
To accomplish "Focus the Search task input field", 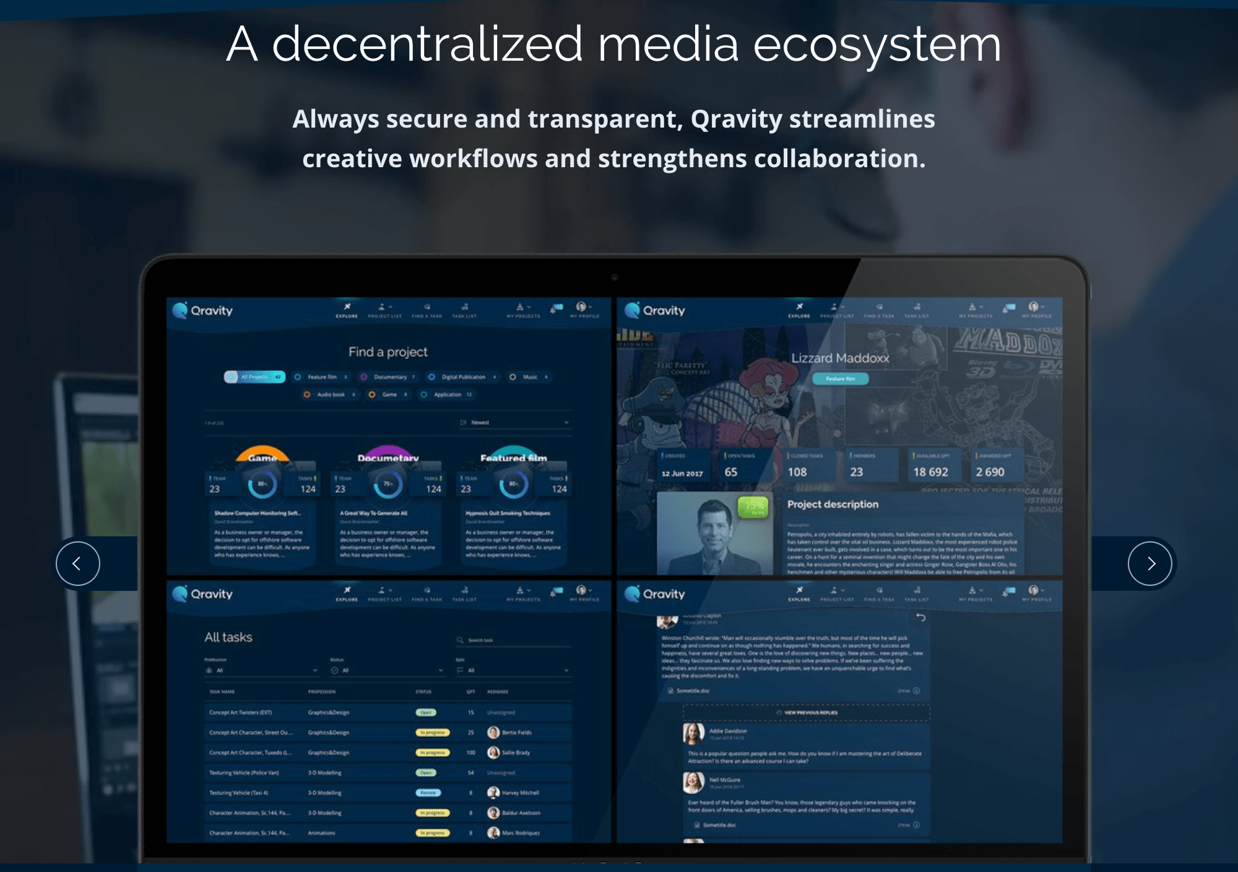I will point(513,640).
